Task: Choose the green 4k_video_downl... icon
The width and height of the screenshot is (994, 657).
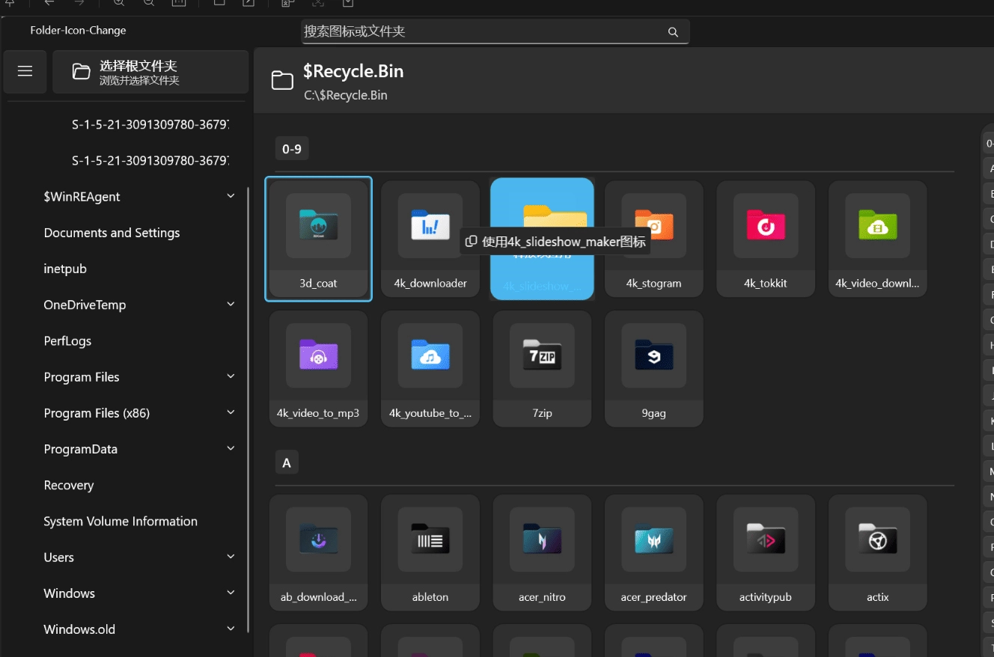Action: (877, 239)
